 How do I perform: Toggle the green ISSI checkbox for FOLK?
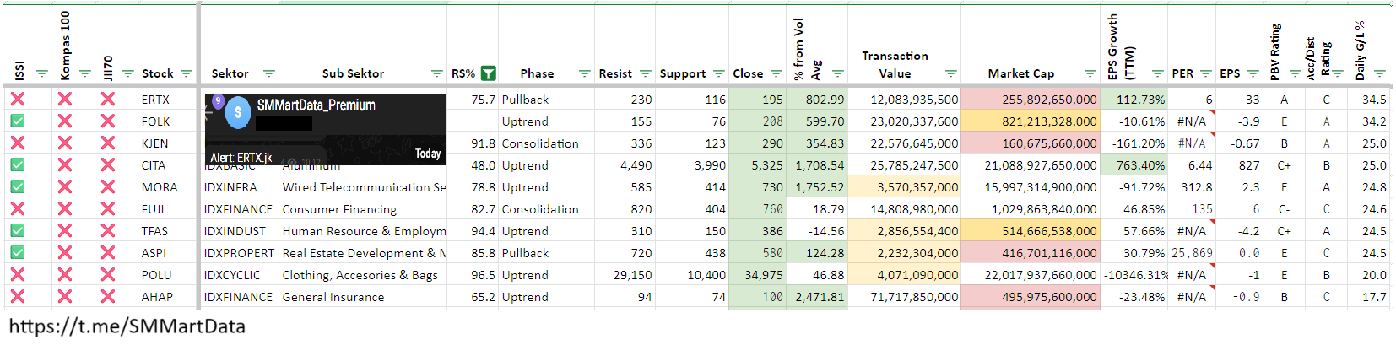coord(18,121)
